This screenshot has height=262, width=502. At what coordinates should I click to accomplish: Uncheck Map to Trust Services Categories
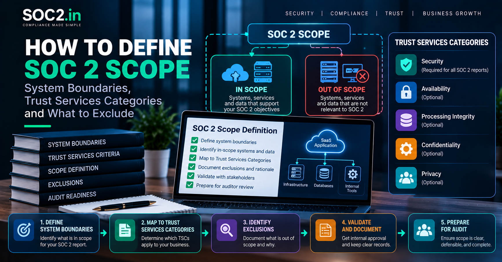[x=193, y=158]
